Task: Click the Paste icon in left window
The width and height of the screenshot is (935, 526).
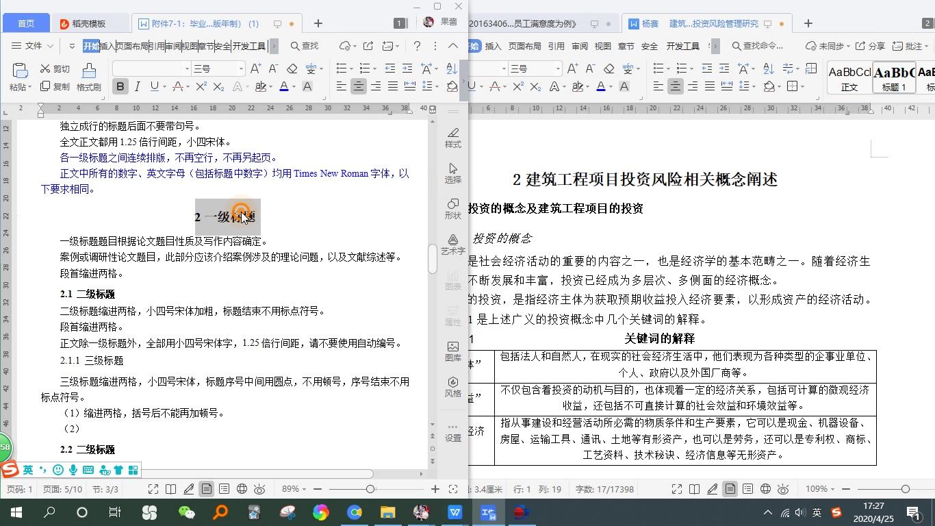Action: 20,71
